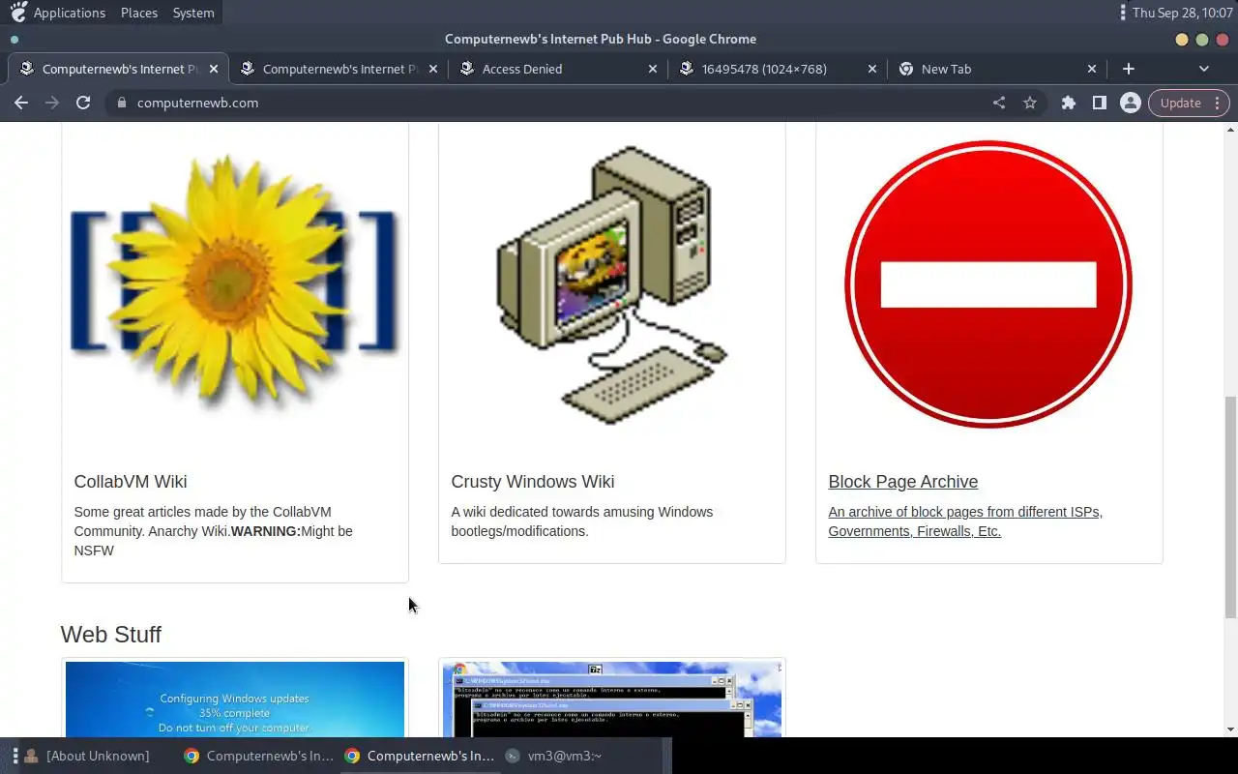
Task: Open the Extensions puzzle icon
Action: [1069, 103]
